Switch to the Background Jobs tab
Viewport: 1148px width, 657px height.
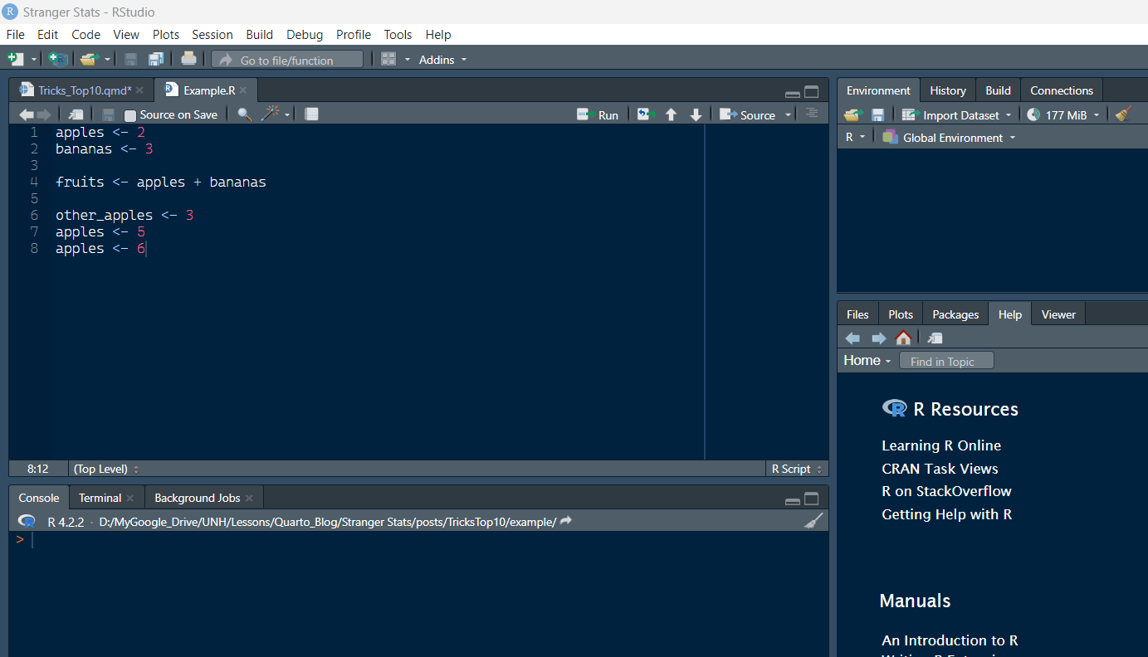click(198, 498)
